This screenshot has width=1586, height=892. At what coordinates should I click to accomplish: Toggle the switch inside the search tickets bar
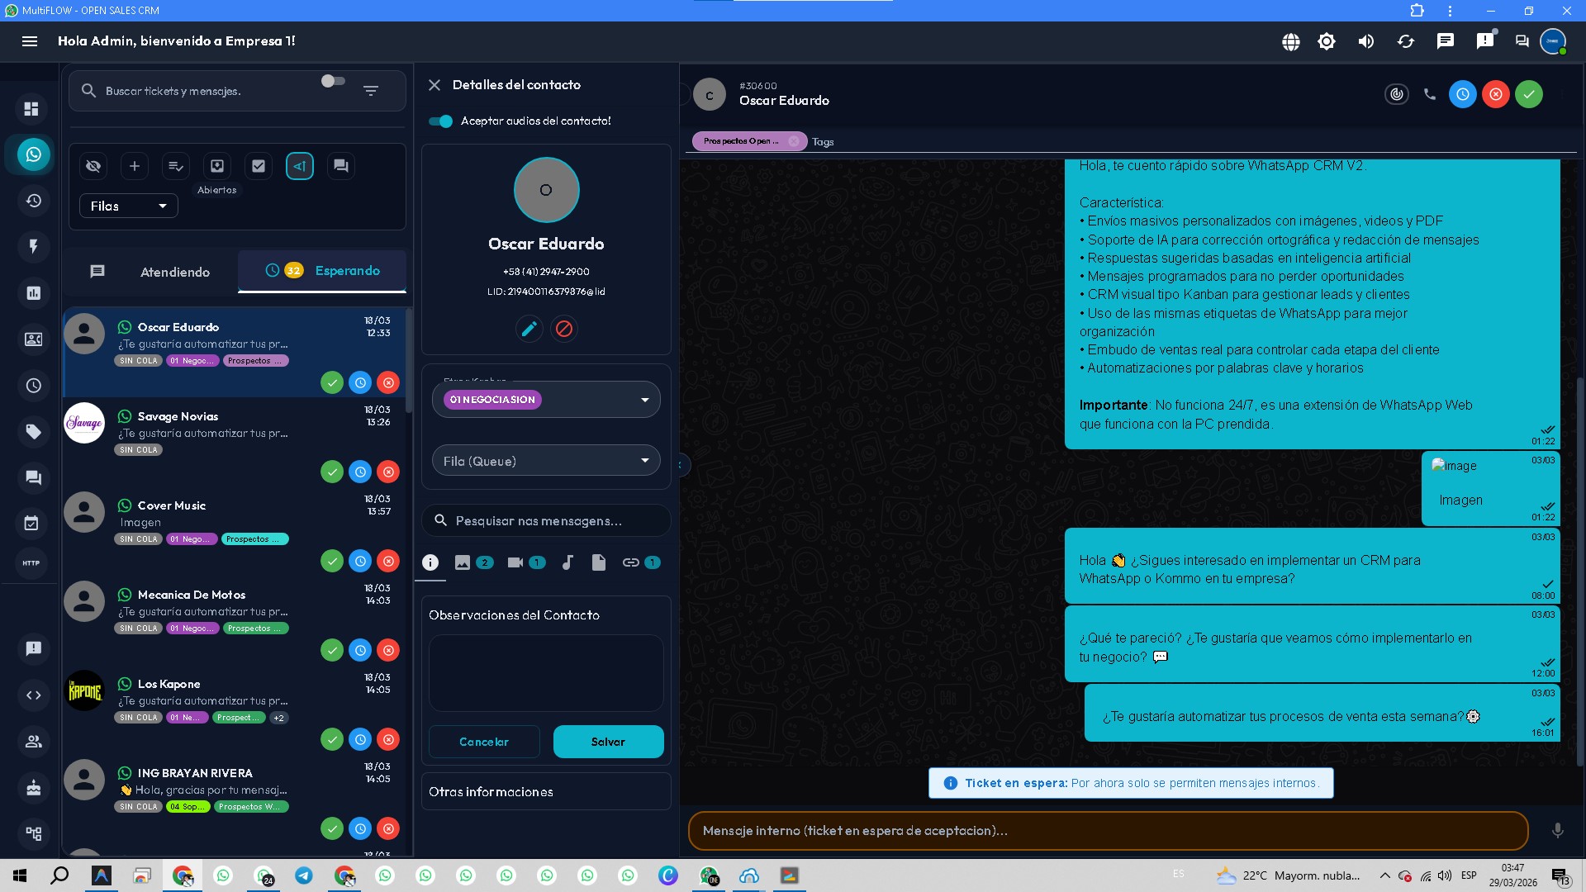pyautogui.click(x=333, y=81)
